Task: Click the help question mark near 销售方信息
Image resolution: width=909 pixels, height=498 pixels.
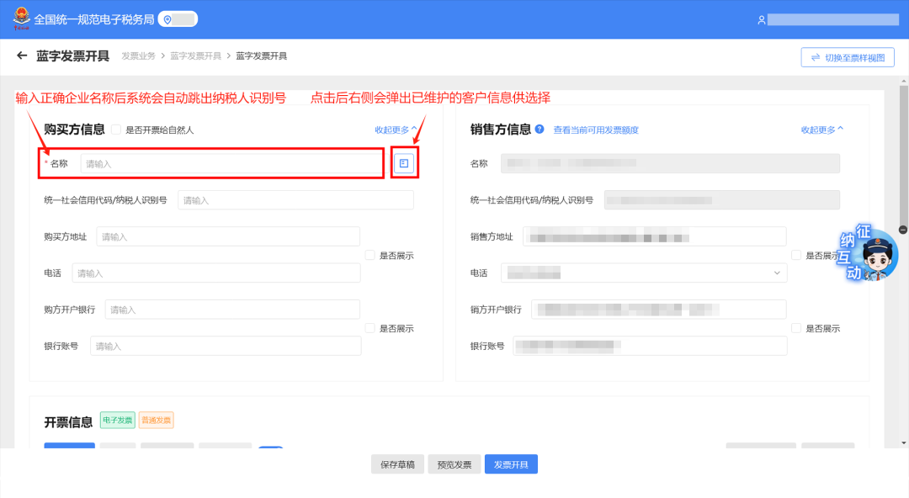Action: [x=540, y=129]
